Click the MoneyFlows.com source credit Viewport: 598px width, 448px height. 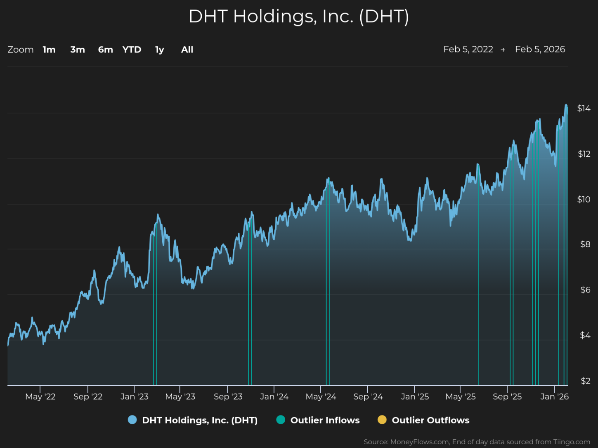point(477,442)
